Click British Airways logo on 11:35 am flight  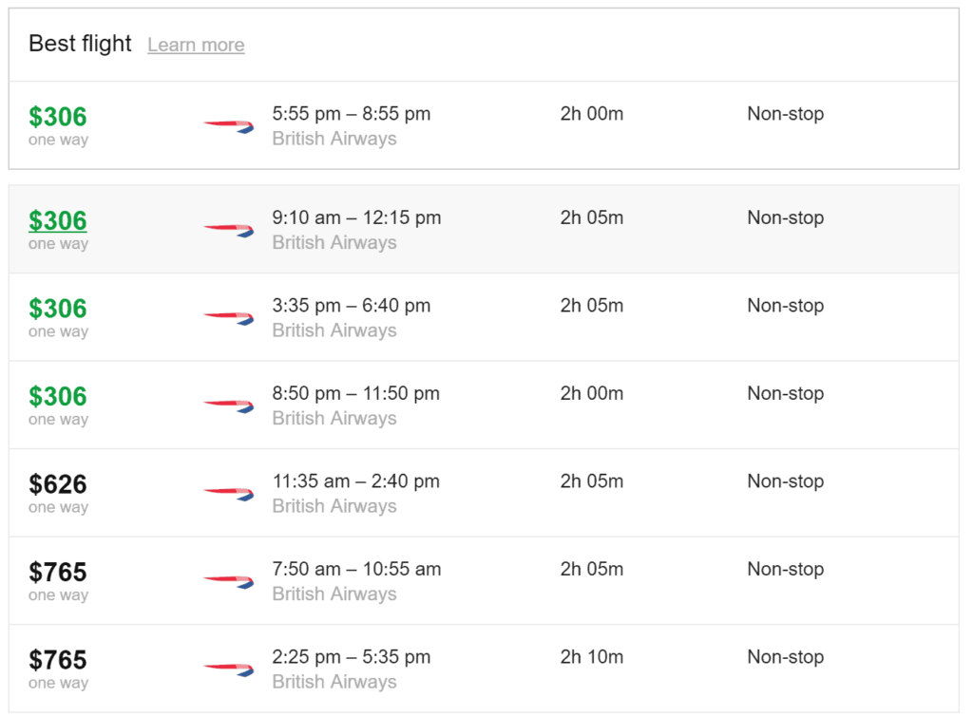[x=228, y=494]
